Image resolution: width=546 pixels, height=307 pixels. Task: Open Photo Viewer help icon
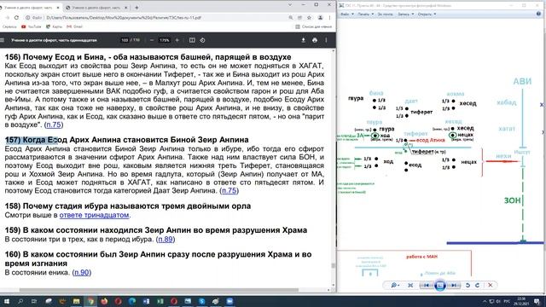pyautogui.click(x=538, y=14)
